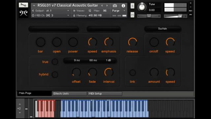Open the first empty selector above bar knob
This screenshot has height=119, width=211.
54,29
